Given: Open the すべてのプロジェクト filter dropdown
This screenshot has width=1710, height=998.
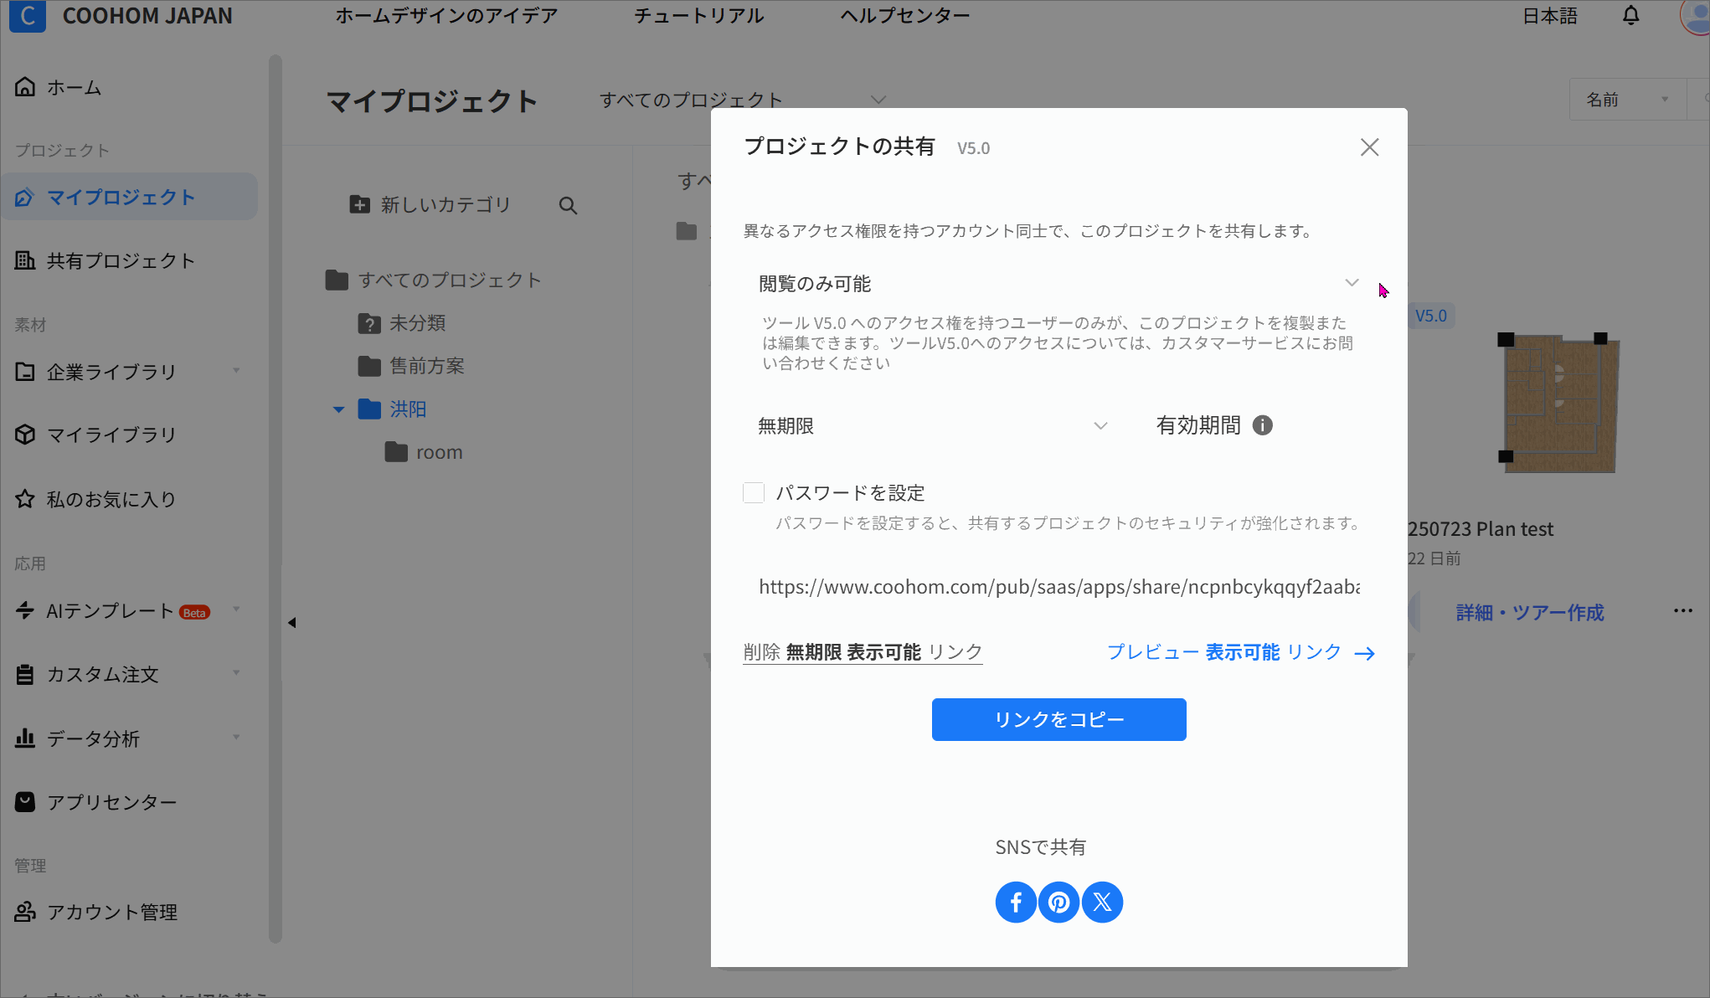Looking at the screenshot, I should (742, 100).
